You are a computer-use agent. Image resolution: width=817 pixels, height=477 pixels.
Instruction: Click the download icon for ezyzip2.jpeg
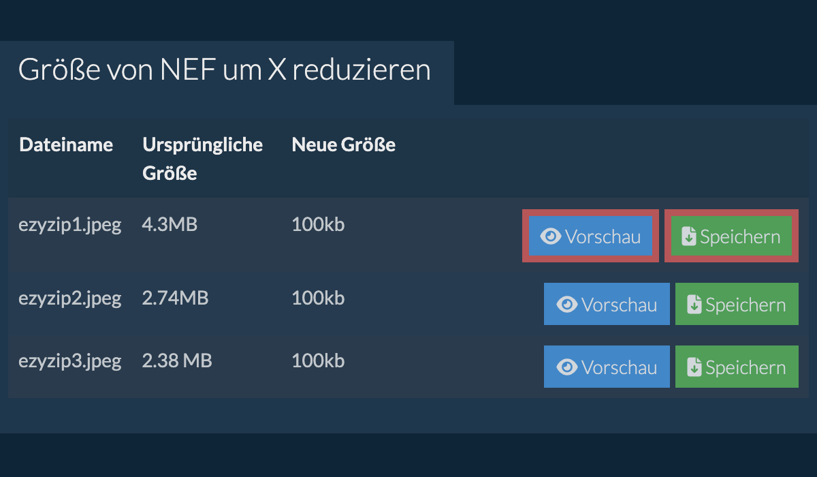[x=694, y=305]
